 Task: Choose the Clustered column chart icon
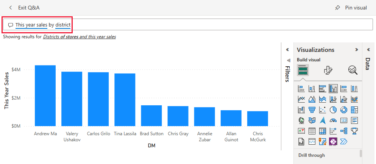[x=333, y=89]
